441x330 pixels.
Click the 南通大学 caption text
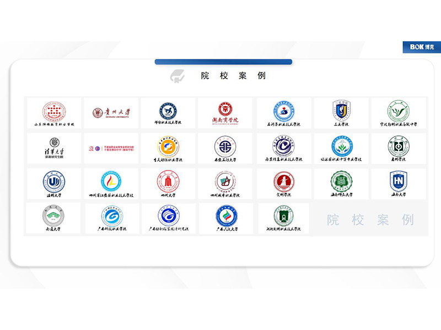(53, 229)
